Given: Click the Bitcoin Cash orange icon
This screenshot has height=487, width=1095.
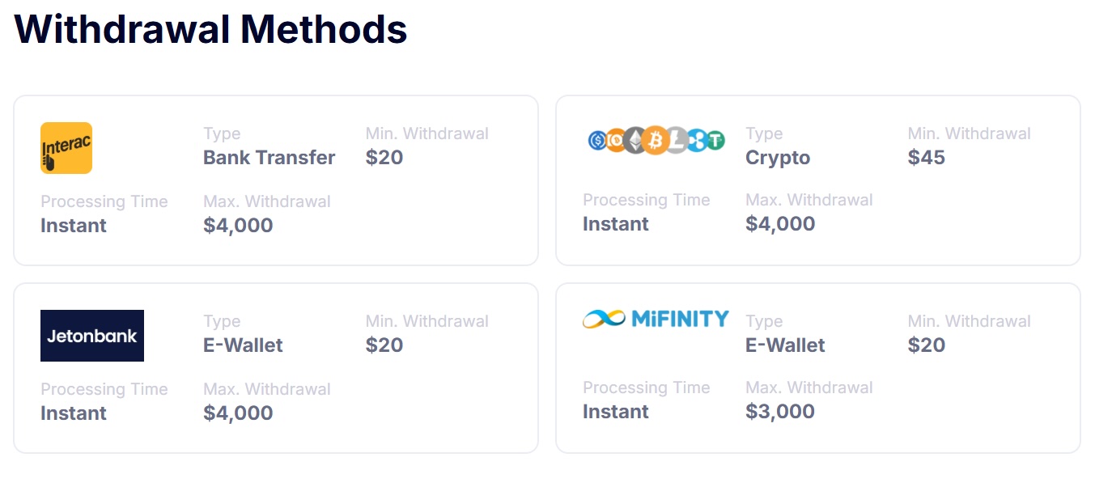Looking at the screenshot, I should tap(615, 140).
